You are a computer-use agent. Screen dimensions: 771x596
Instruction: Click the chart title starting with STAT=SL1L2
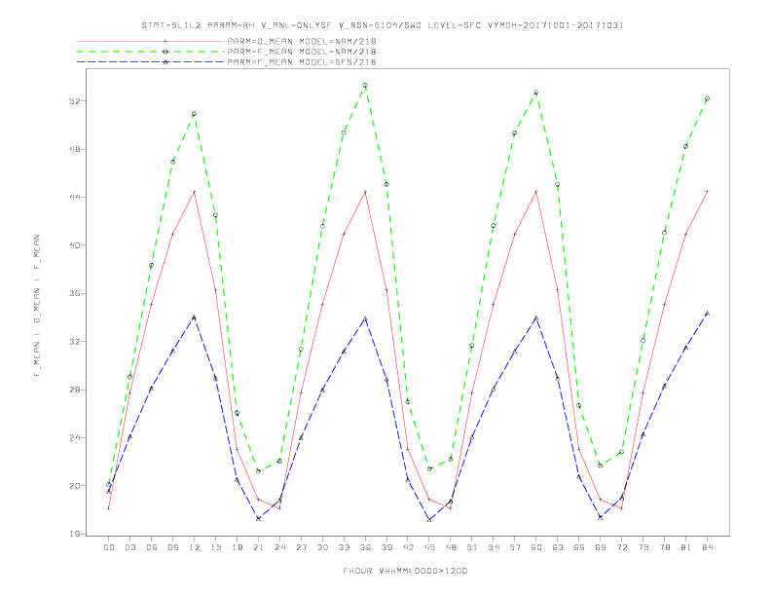pos(383,25)
